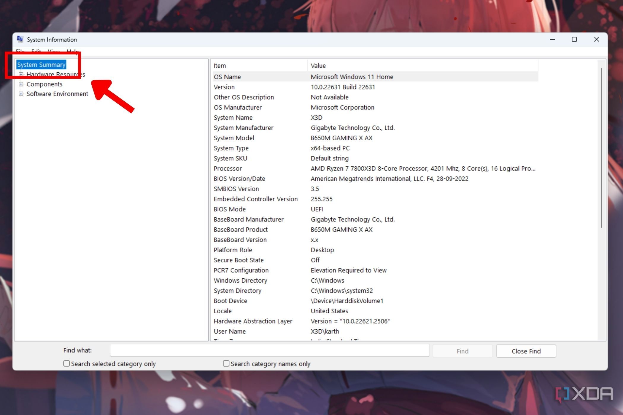Open the Help menu
Image resolution: width=623 pixels, height=415 pixels.
[72, 51]
